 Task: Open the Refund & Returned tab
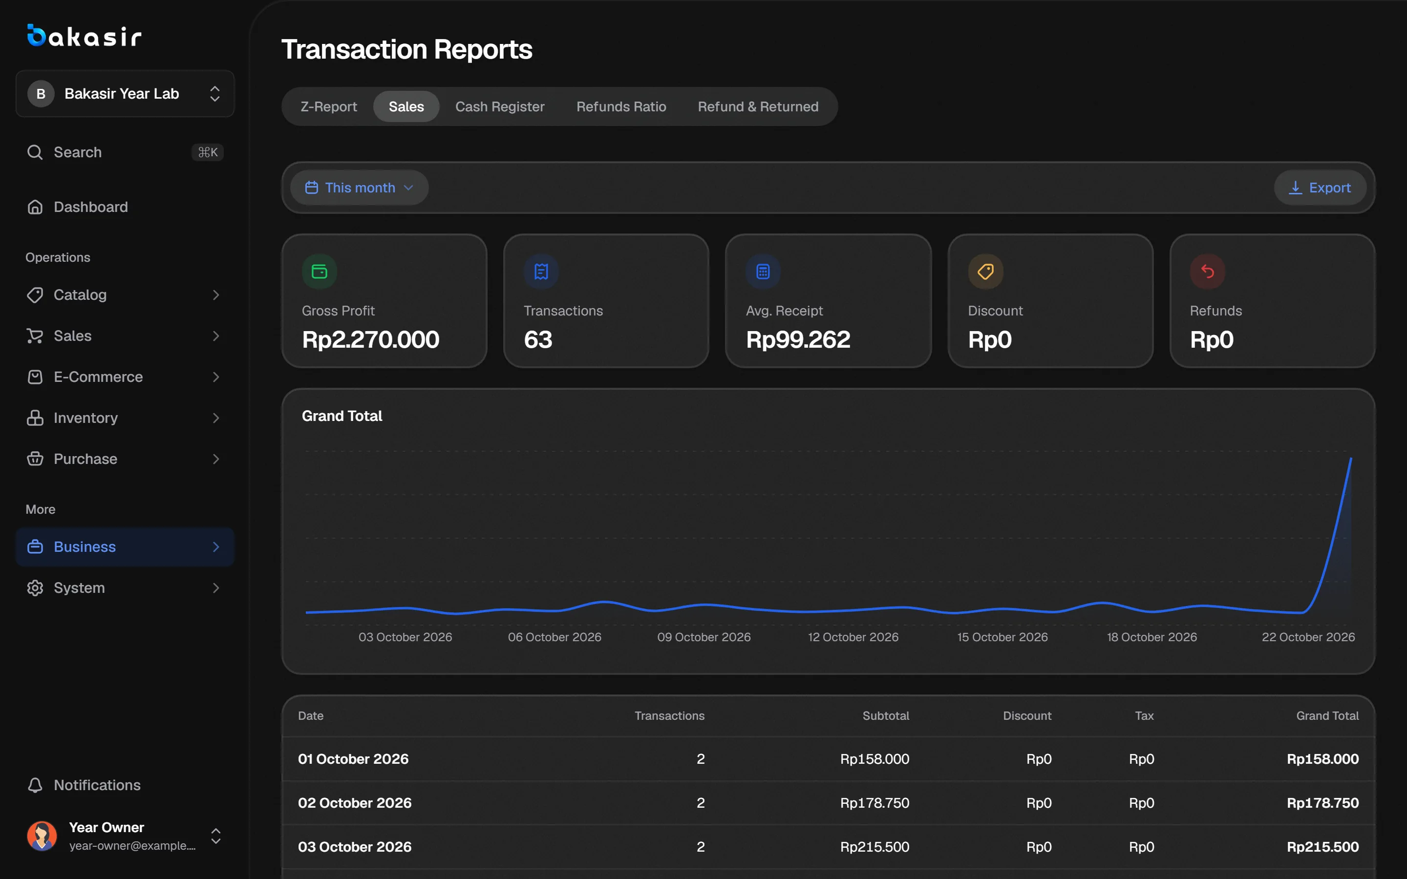pos(758,106)
